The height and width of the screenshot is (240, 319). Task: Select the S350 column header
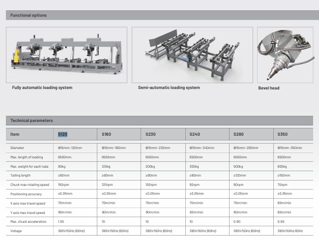click(x=283, y=134)
